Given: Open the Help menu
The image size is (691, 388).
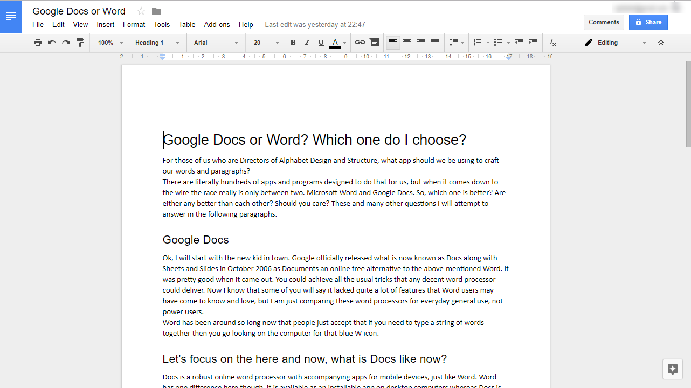Looking at the screenshot, I should (246, 24).
